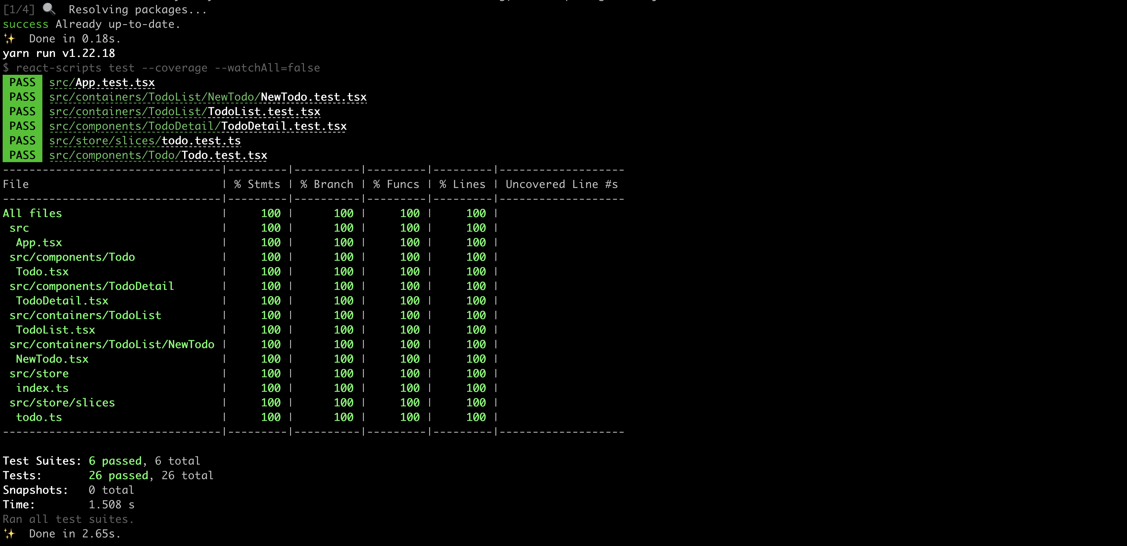This screenshot has width=1127, height=546.
Task: Open the Todo.test.tsx file path link
Action: [x=158, y=155]
